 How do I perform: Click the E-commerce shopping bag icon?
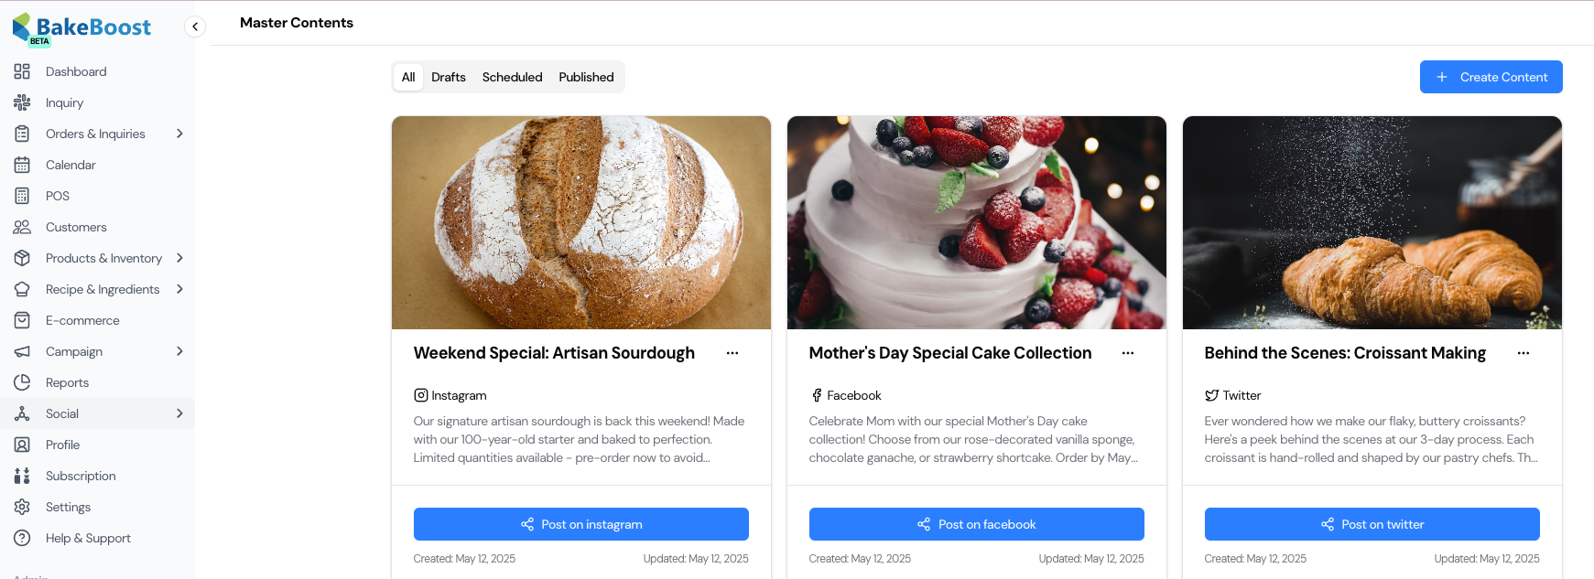[x=22, y=320]
